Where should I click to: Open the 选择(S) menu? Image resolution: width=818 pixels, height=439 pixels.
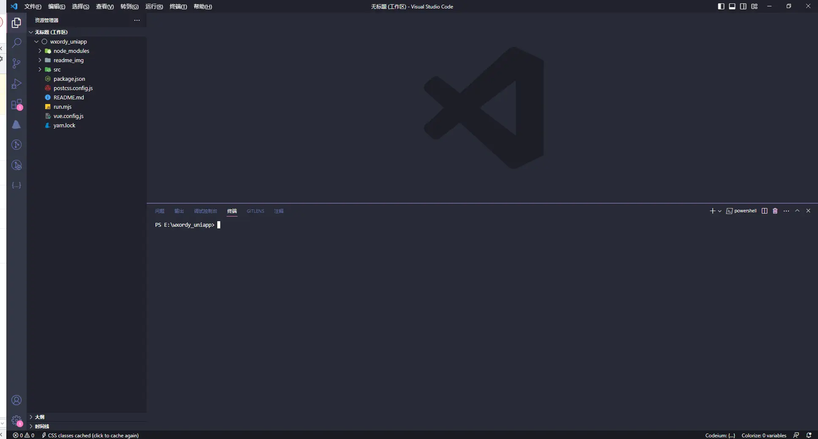coord(80,6)
